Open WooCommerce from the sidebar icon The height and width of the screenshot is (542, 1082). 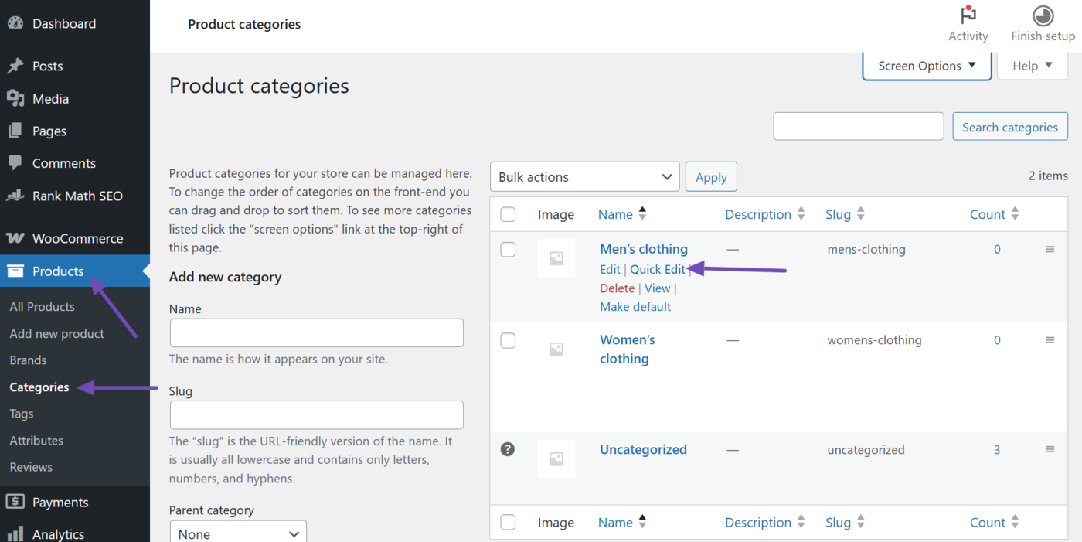(x=16, y=238)
